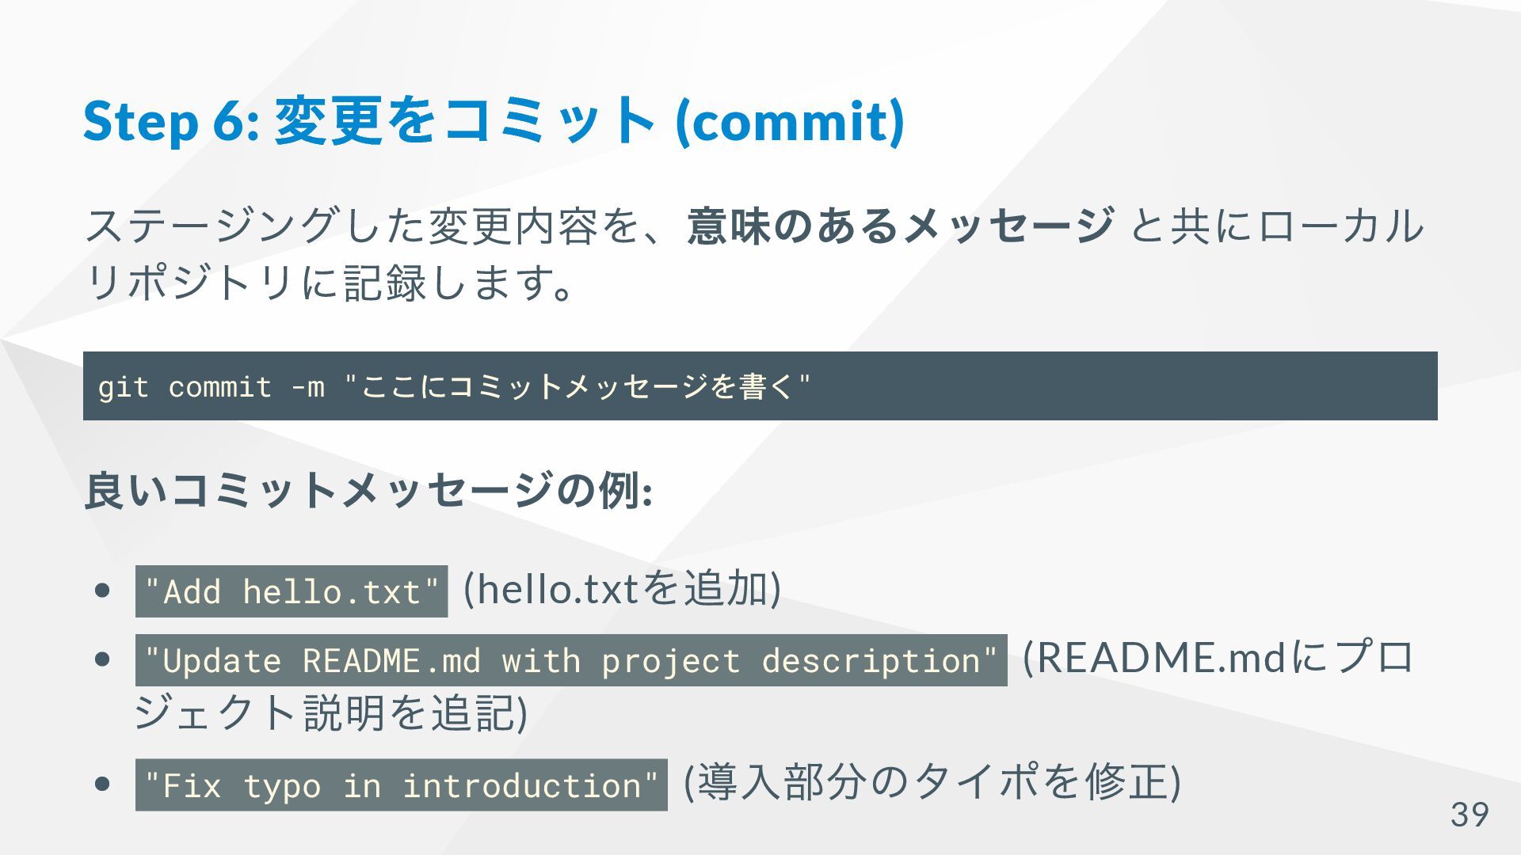Image resolution: width=1521 pixels, height=855 pixels.
Task: Click the second bullet point marker
Action: 101,659
